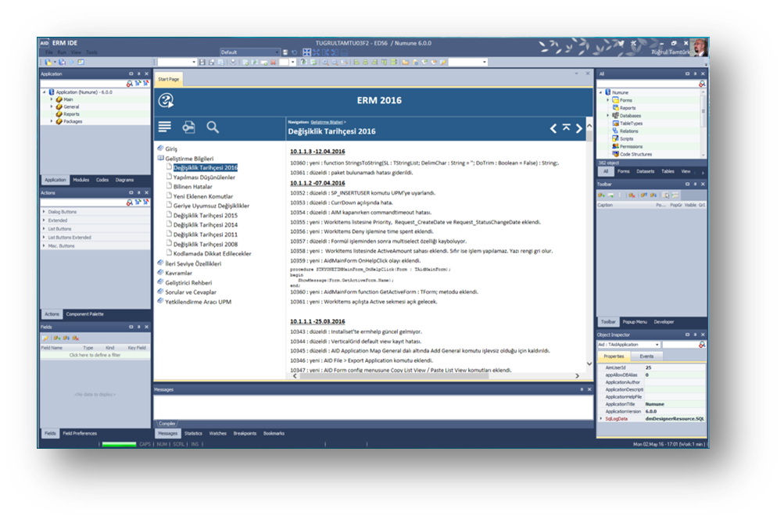Click search icon in Application panel
Screen dimensions: 784x523
(x=130, y=84)
